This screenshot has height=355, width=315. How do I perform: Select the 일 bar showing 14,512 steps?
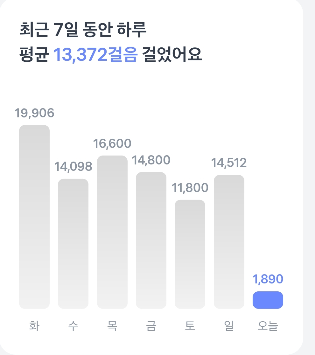(x=229, y=241)
